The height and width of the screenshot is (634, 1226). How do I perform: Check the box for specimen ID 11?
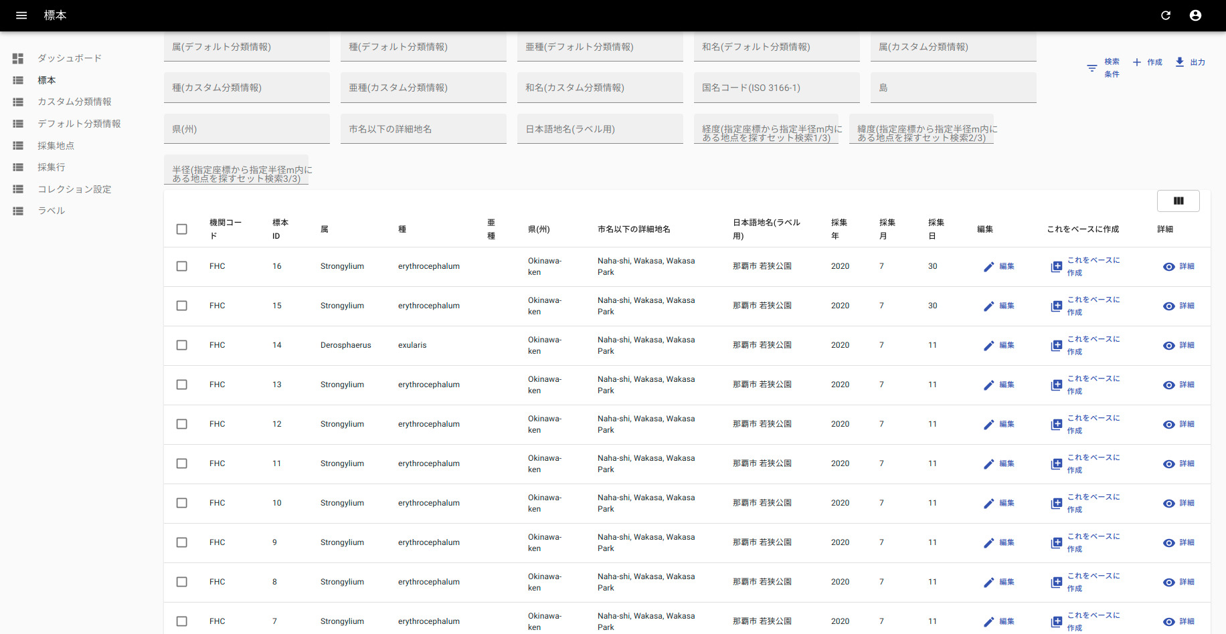click(x=181, y=463)
